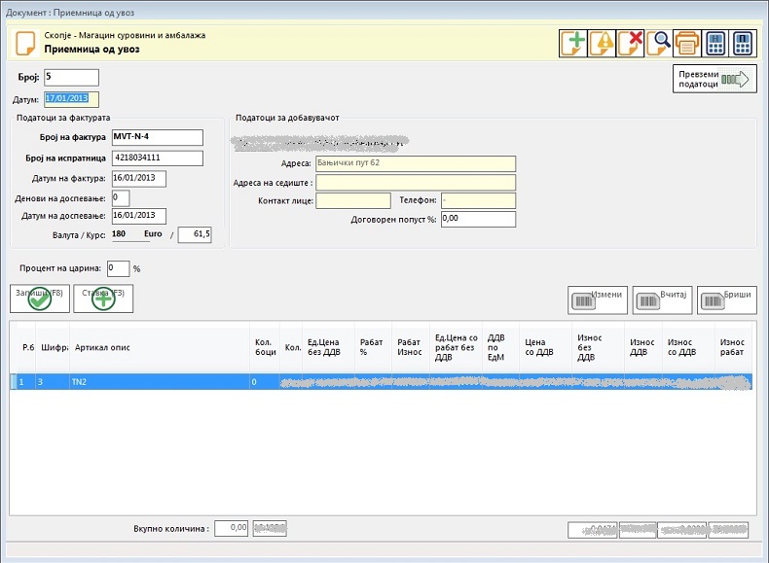This screenshot has height=563, width=769.
Task: Click the Рабат Износ column header
Action: [410, 347]
